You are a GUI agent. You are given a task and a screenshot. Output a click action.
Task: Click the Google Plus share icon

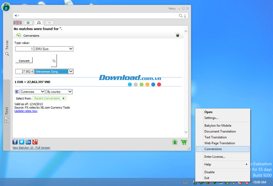click(x=35, y=142)
